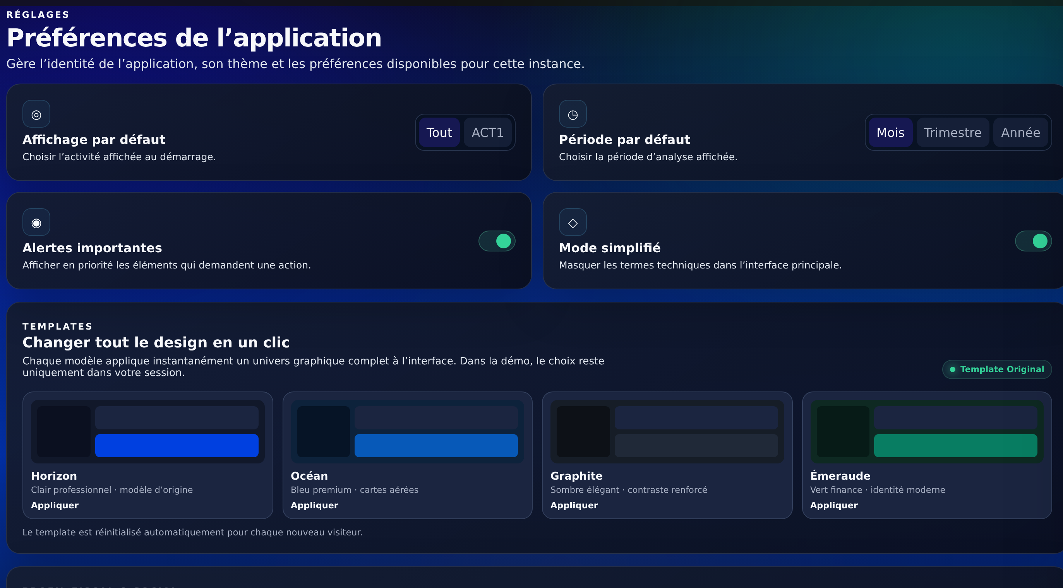Click the Émeraude template preview thumbnail

pos(927,432)
